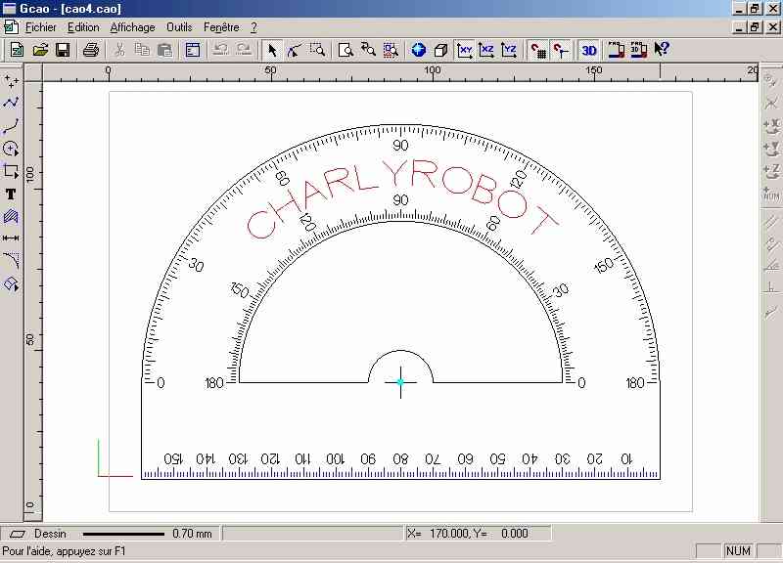Paste from clipboard using the paste icon

pos(164,50)
